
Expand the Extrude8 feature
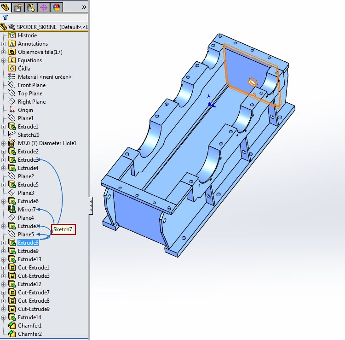[x=3, y=243]
